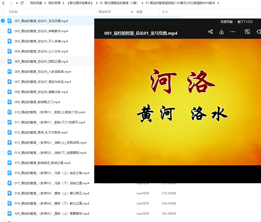Click video icon of 016 屯卦（上）始生之难

[10, 173]
